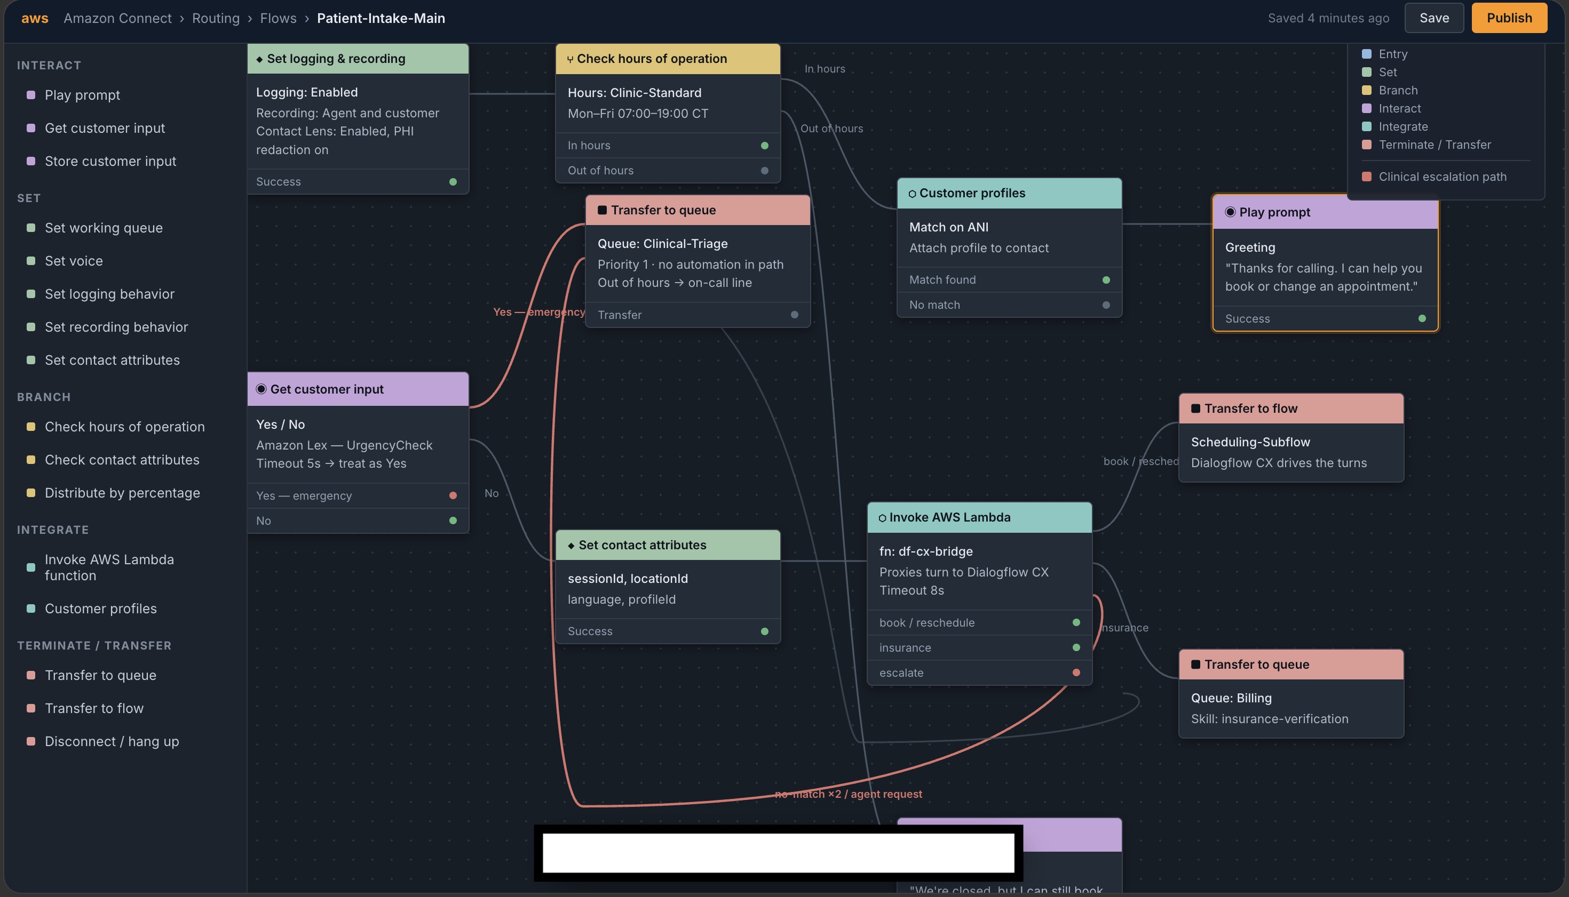
Task: Click In hours output port
Action: click(x=764, y=146)
